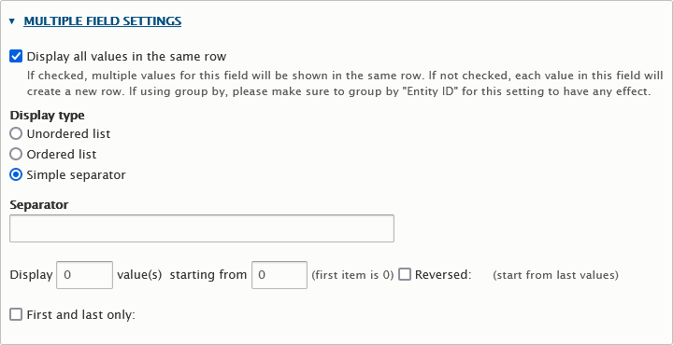Uncheck the Display all values checkbox box
Screen dimensions: 673x345
click(16, 56)
